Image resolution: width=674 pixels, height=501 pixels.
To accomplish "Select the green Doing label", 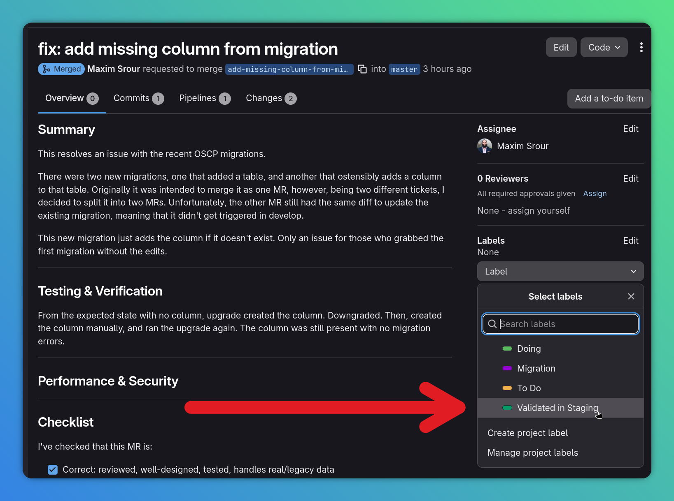I will 529,349.
